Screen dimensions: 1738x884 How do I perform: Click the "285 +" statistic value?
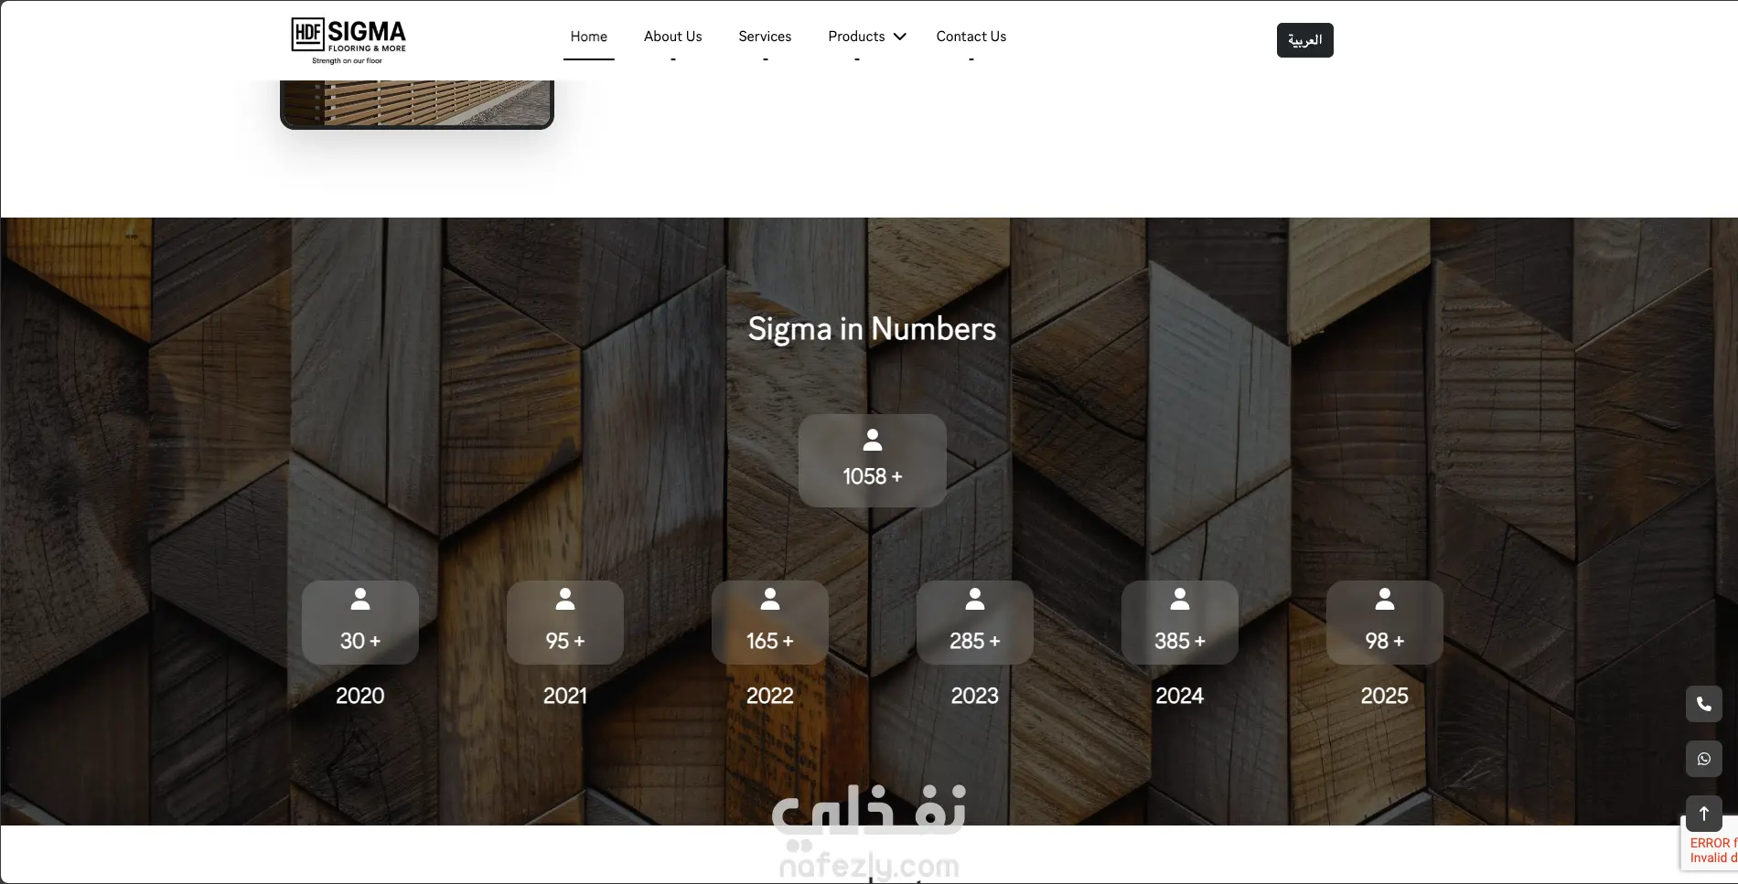(x=975, y=641)
